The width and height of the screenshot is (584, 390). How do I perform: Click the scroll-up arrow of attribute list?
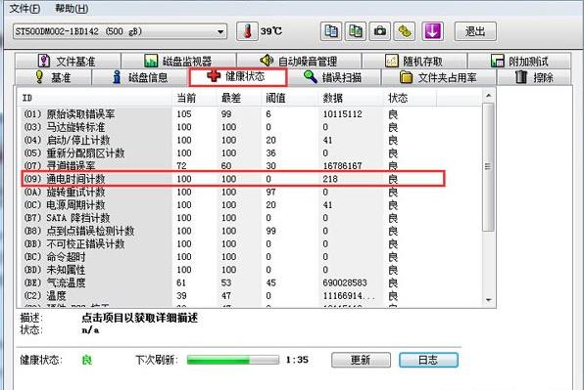[489, 96]
